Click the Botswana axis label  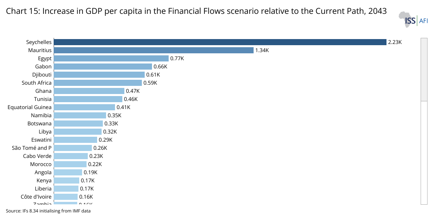39,123
